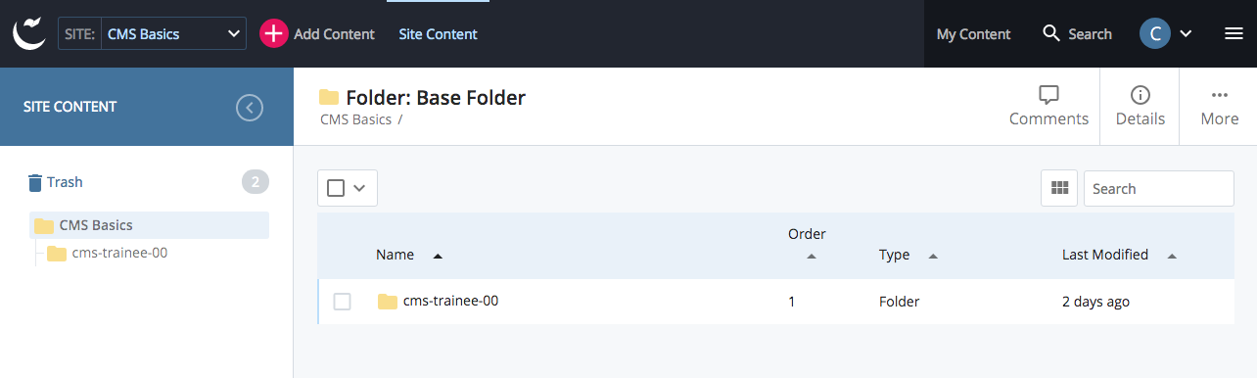Expand the user avatar dropdown arrow
1257x378 pixels.
1186,33
